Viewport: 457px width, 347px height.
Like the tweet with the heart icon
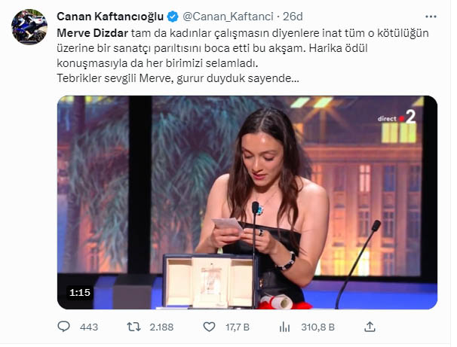(210, 327)
